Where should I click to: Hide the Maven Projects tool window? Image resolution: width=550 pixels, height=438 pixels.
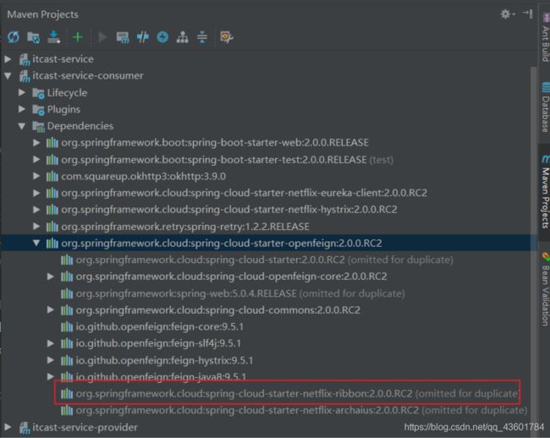[527, 14]
